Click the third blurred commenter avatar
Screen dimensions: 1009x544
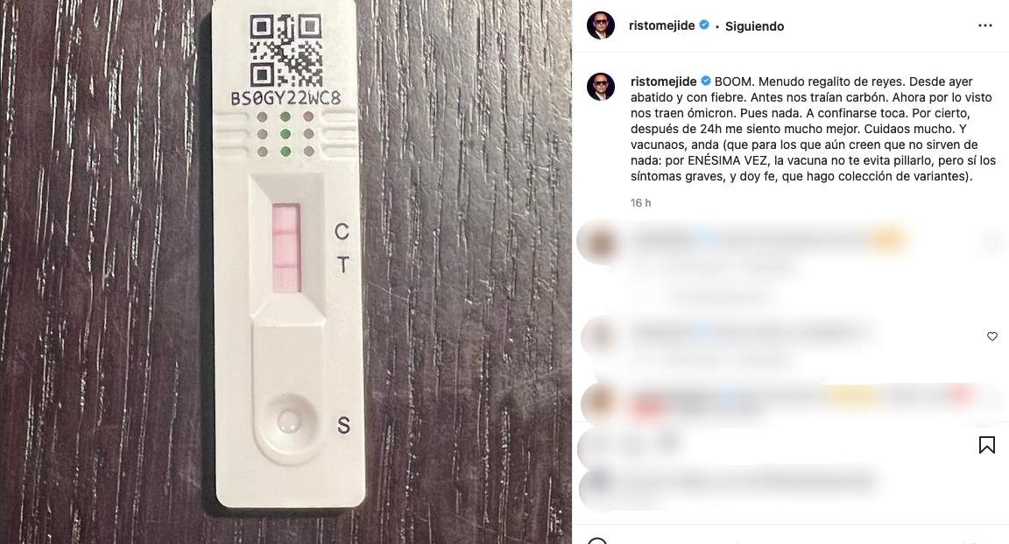pyautogui.click(x=598, y=403)
